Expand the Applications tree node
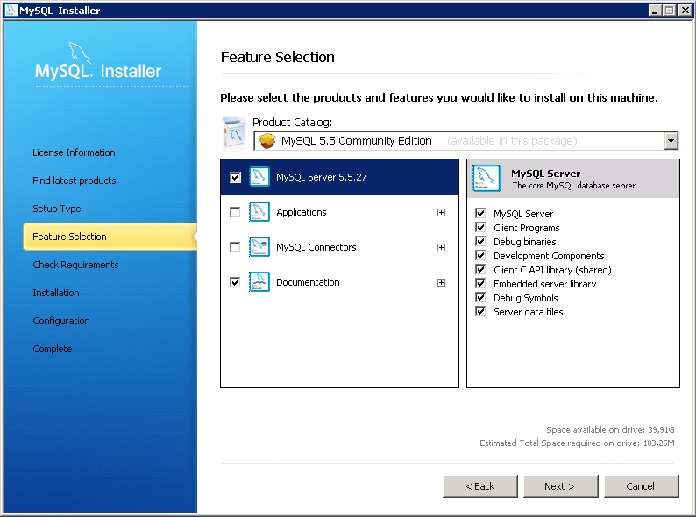 tap(441, 213)
